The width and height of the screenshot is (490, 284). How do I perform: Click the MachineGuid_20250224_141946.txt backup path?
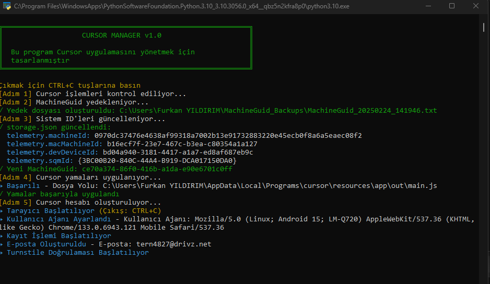coord(278,110)
